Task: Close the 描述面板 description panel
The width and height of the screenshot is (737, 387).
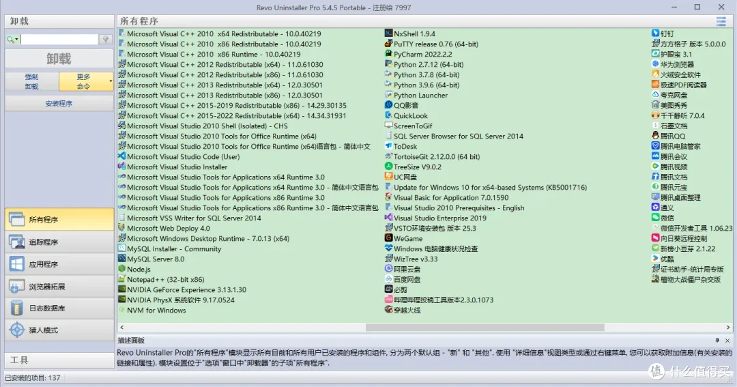Action: [x=727, y=341]
